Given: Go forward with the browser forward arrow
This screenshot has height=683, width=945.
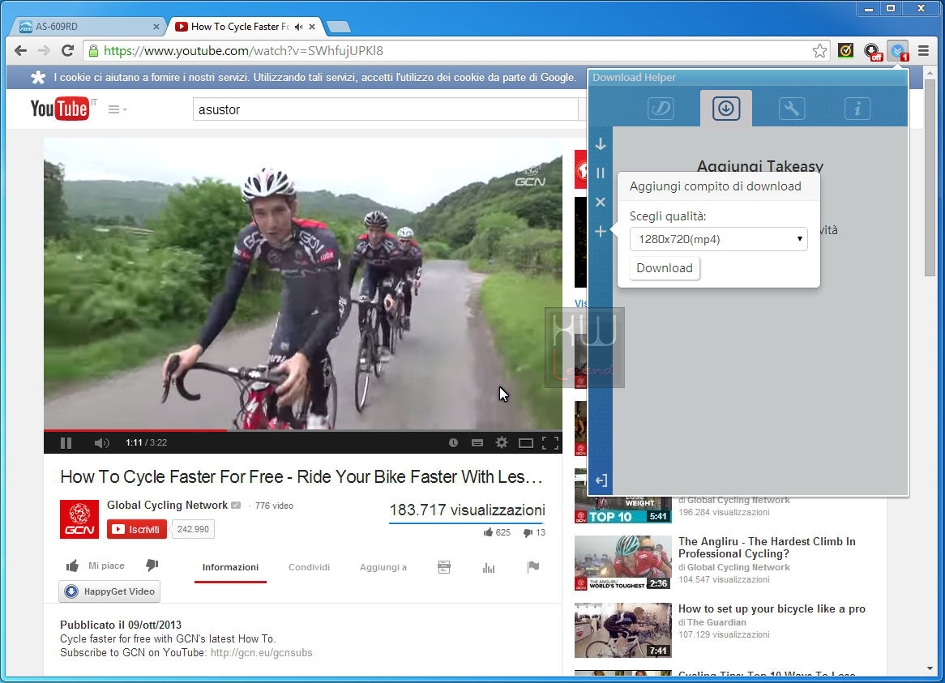Looking at the screenshot, I should click(x=44, y=50).
